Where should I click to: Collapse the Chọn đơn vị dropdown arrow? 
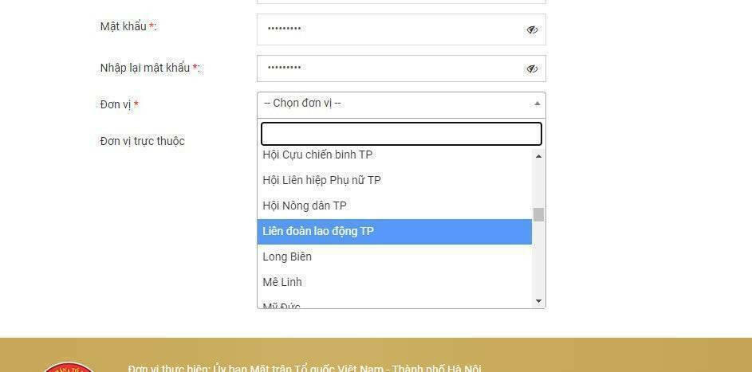[537, 103]
